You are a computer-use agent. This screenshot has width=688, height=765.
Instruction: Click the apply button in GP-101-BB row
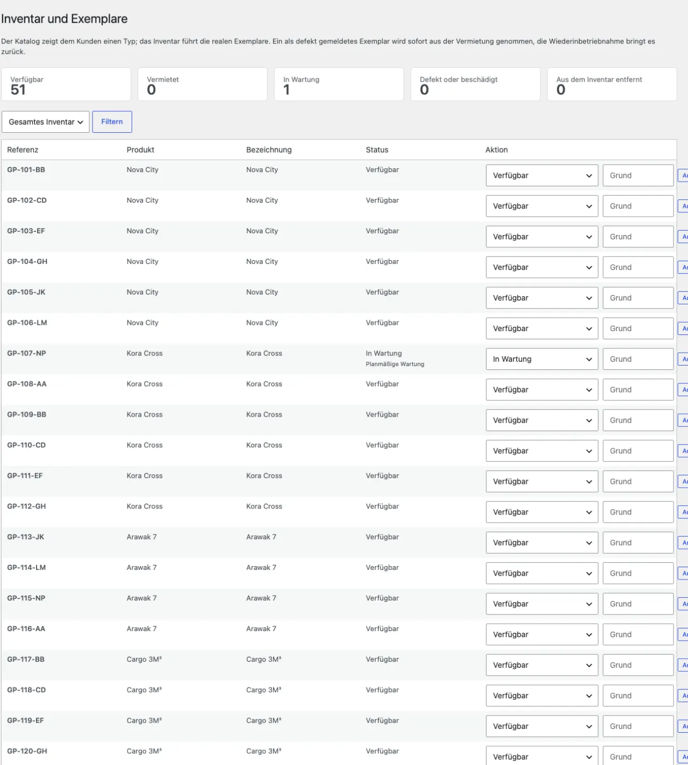683,176
